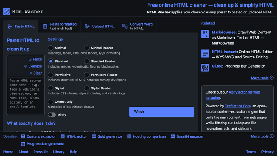Click the Progress bar generator footer icon
Image resolution: width=277 pixels, height=156 pixels.
(x=23, y=143)
